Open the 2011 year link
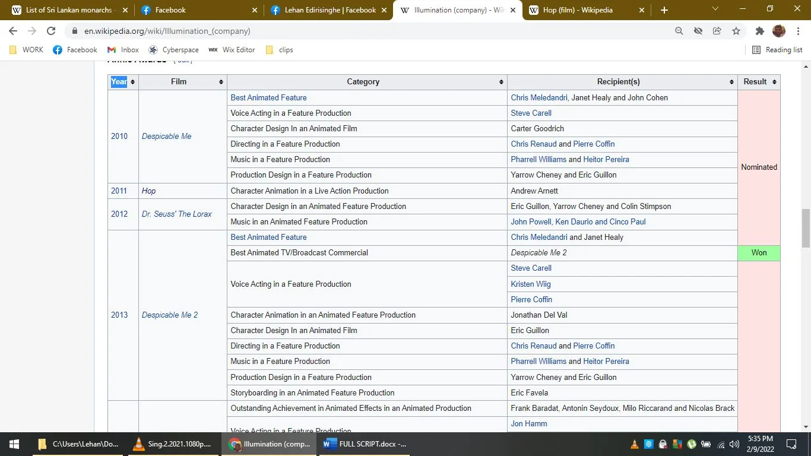Viewport: 811px width, 456px height. tap(119, 191)
